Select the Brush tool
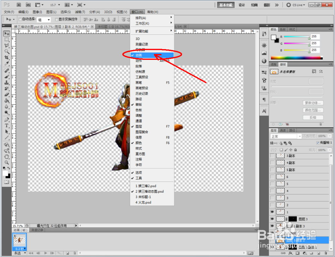 pos(7,76)
